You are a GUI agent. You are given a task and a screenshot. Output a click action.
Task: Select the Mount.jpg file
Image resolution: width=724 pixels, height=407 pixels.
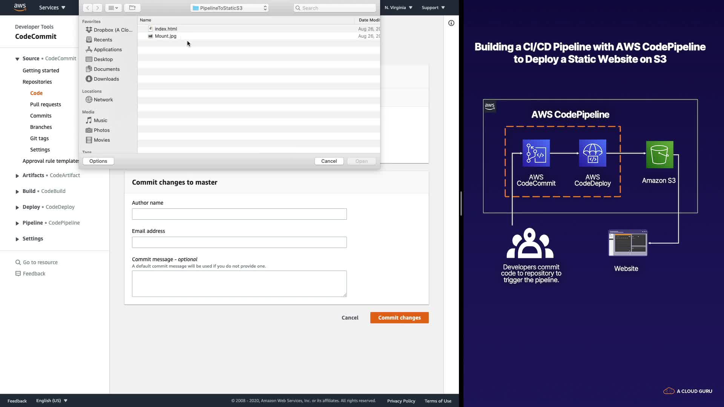166,36
